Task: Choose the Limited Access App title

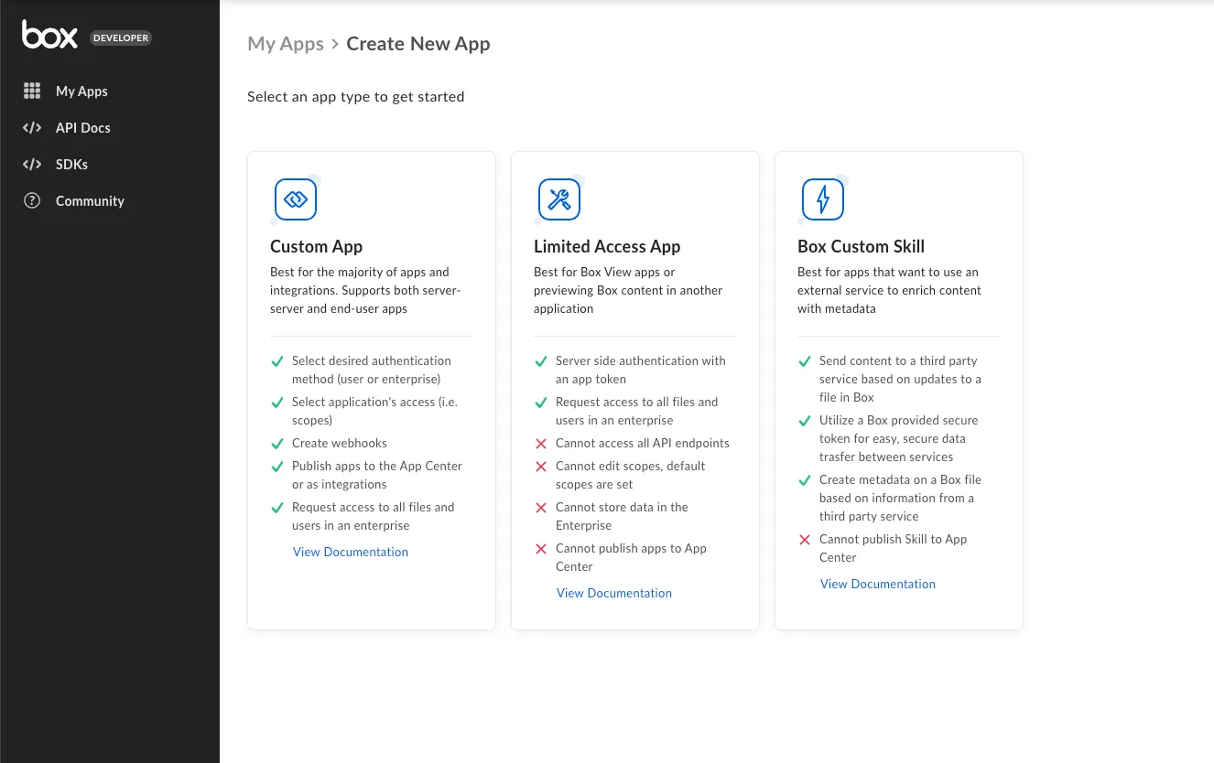Action: [x=607, y=246]
